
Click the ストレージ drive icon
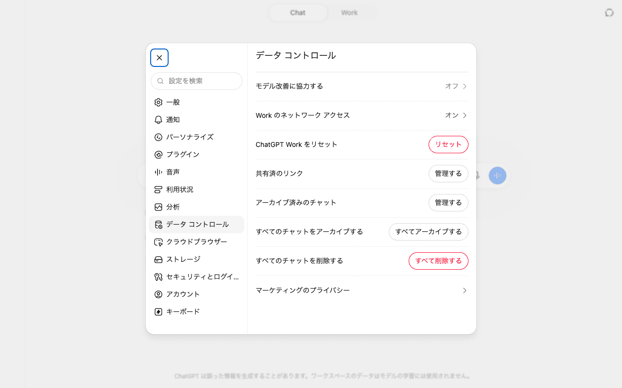click(158, 259)
